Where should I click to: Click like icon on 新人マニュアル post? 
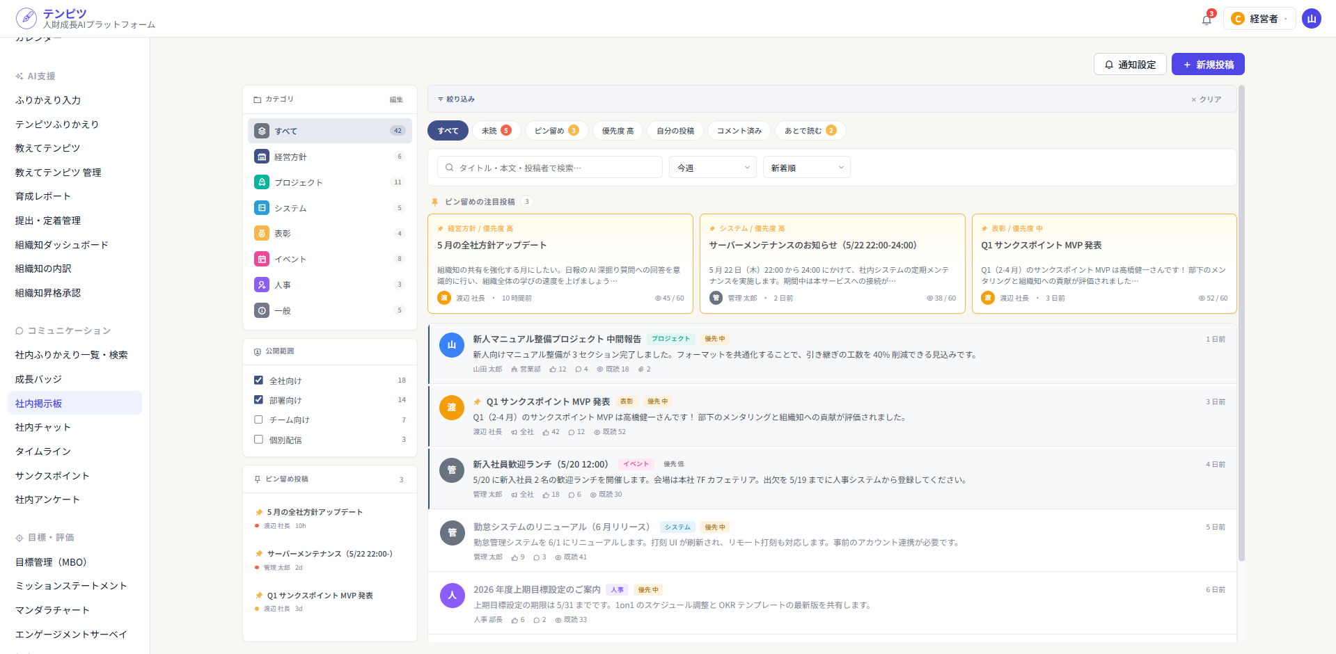click(x=553, y=369)
